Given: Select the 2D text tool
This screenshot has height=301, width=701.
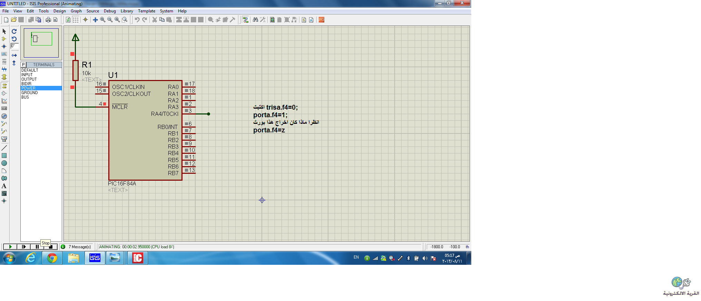Looking at the screenshot, I should 4,186.
